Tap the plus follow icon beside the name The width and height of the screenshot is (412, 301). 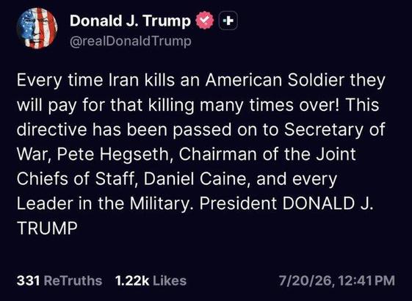click(228, 21)
